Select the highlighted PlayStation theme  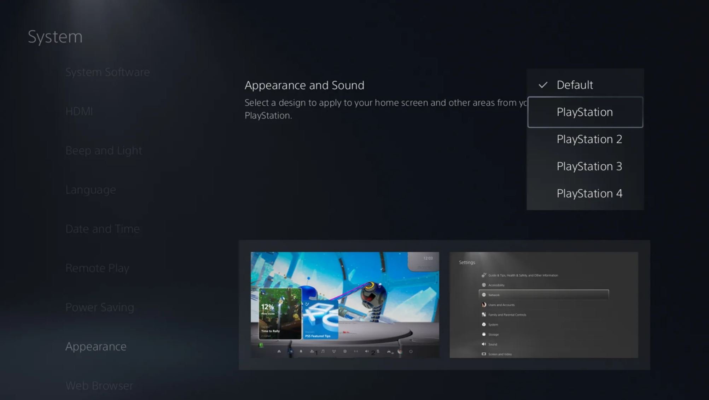[585, 112]
